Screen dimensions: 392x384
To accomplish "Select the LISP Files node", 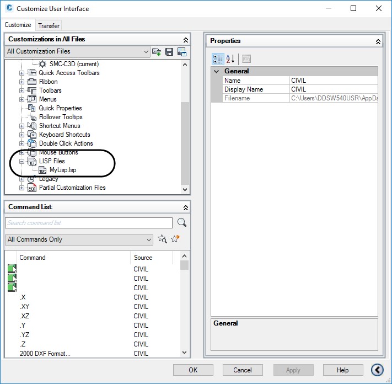I will tap(52, 161).
